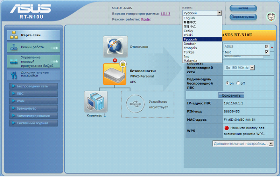This screenshot has width=280, height=184.
Task: Click the PIN code 86639453
Action: (232, 112)
